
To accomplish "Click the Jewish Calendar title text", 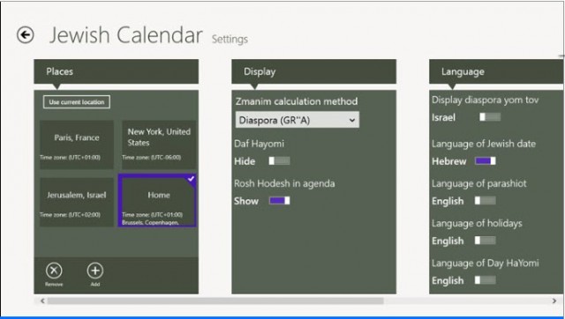I will tap(125, 35).
